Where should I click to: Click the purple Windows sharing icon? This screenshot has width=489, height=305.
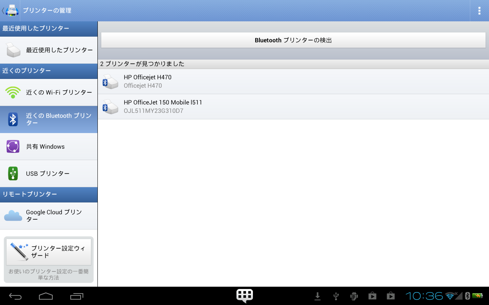[13, 146]
